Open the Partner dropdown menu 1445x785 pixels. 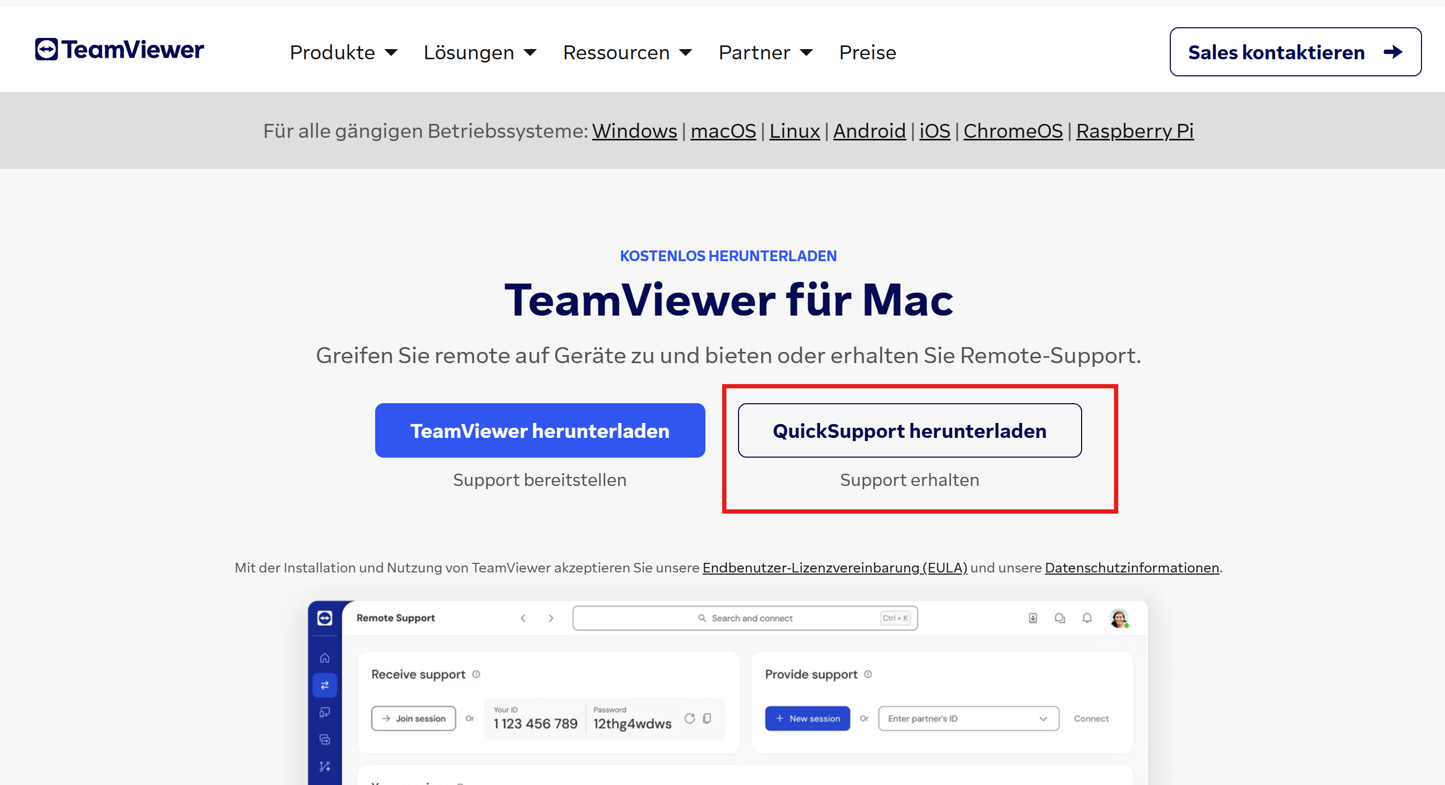[765, 53]
